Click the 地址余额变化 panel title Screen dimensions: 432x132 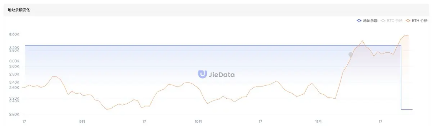(x=19, y=10)
